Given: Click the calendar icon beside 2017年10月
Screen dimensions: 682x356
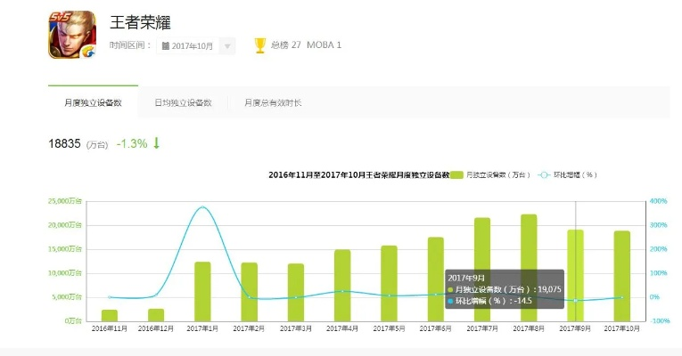Looking at the screenshot, I should pyautogui.click(x=165, y=46).
